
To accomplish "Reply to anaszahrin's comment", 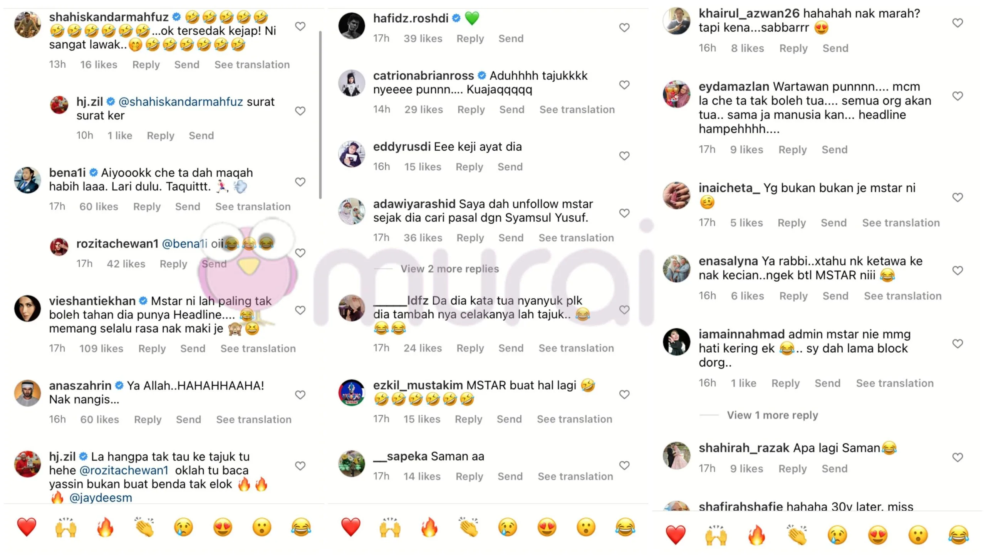I will coord(148,420).
